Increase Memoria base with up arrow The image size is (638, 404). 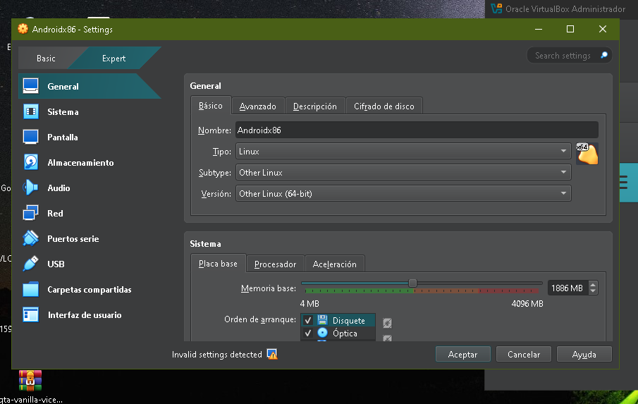[593, 284]
